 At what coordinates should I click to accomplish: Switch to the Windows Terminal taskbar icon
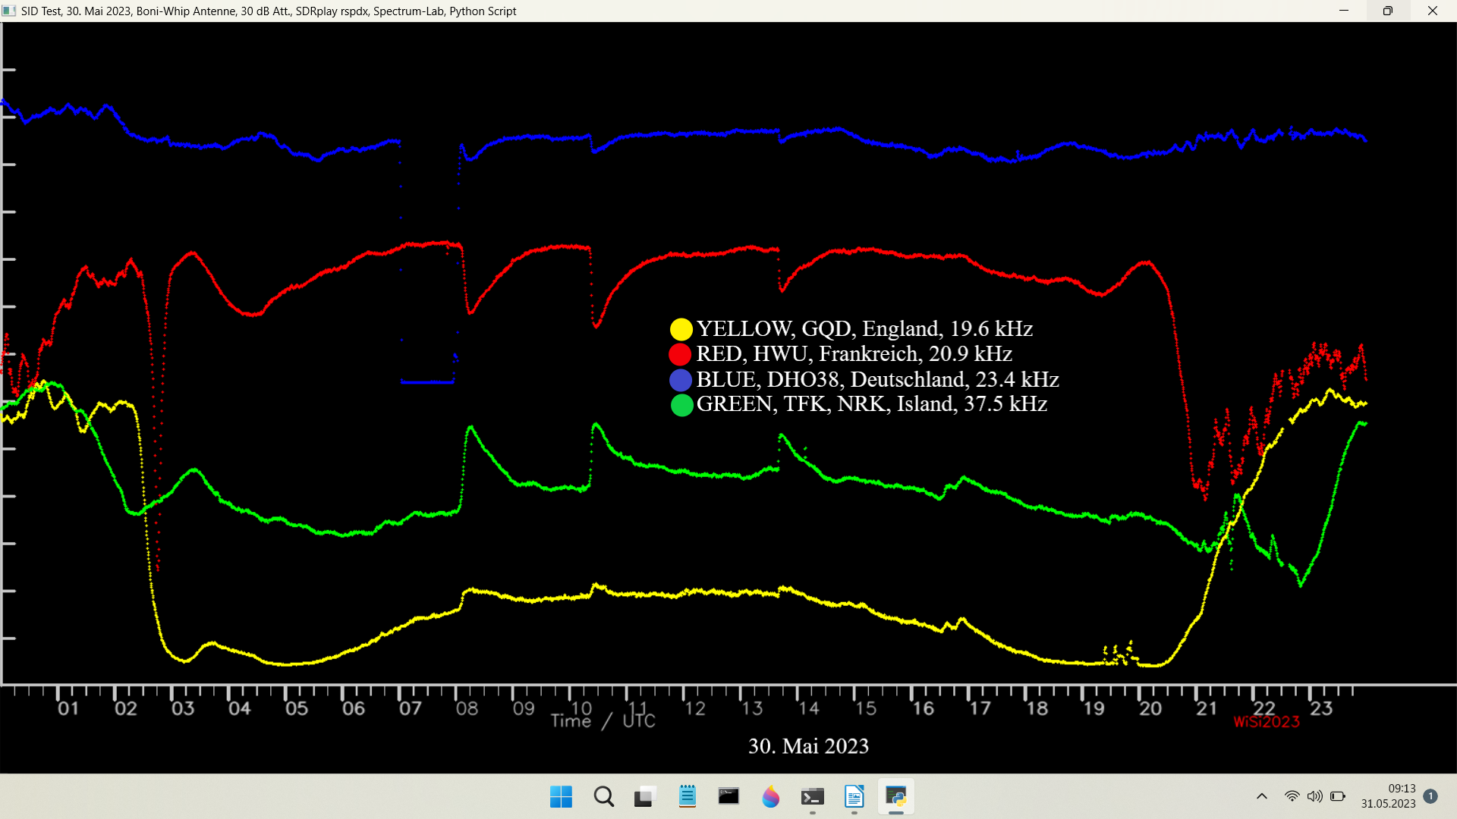[813, 797]
